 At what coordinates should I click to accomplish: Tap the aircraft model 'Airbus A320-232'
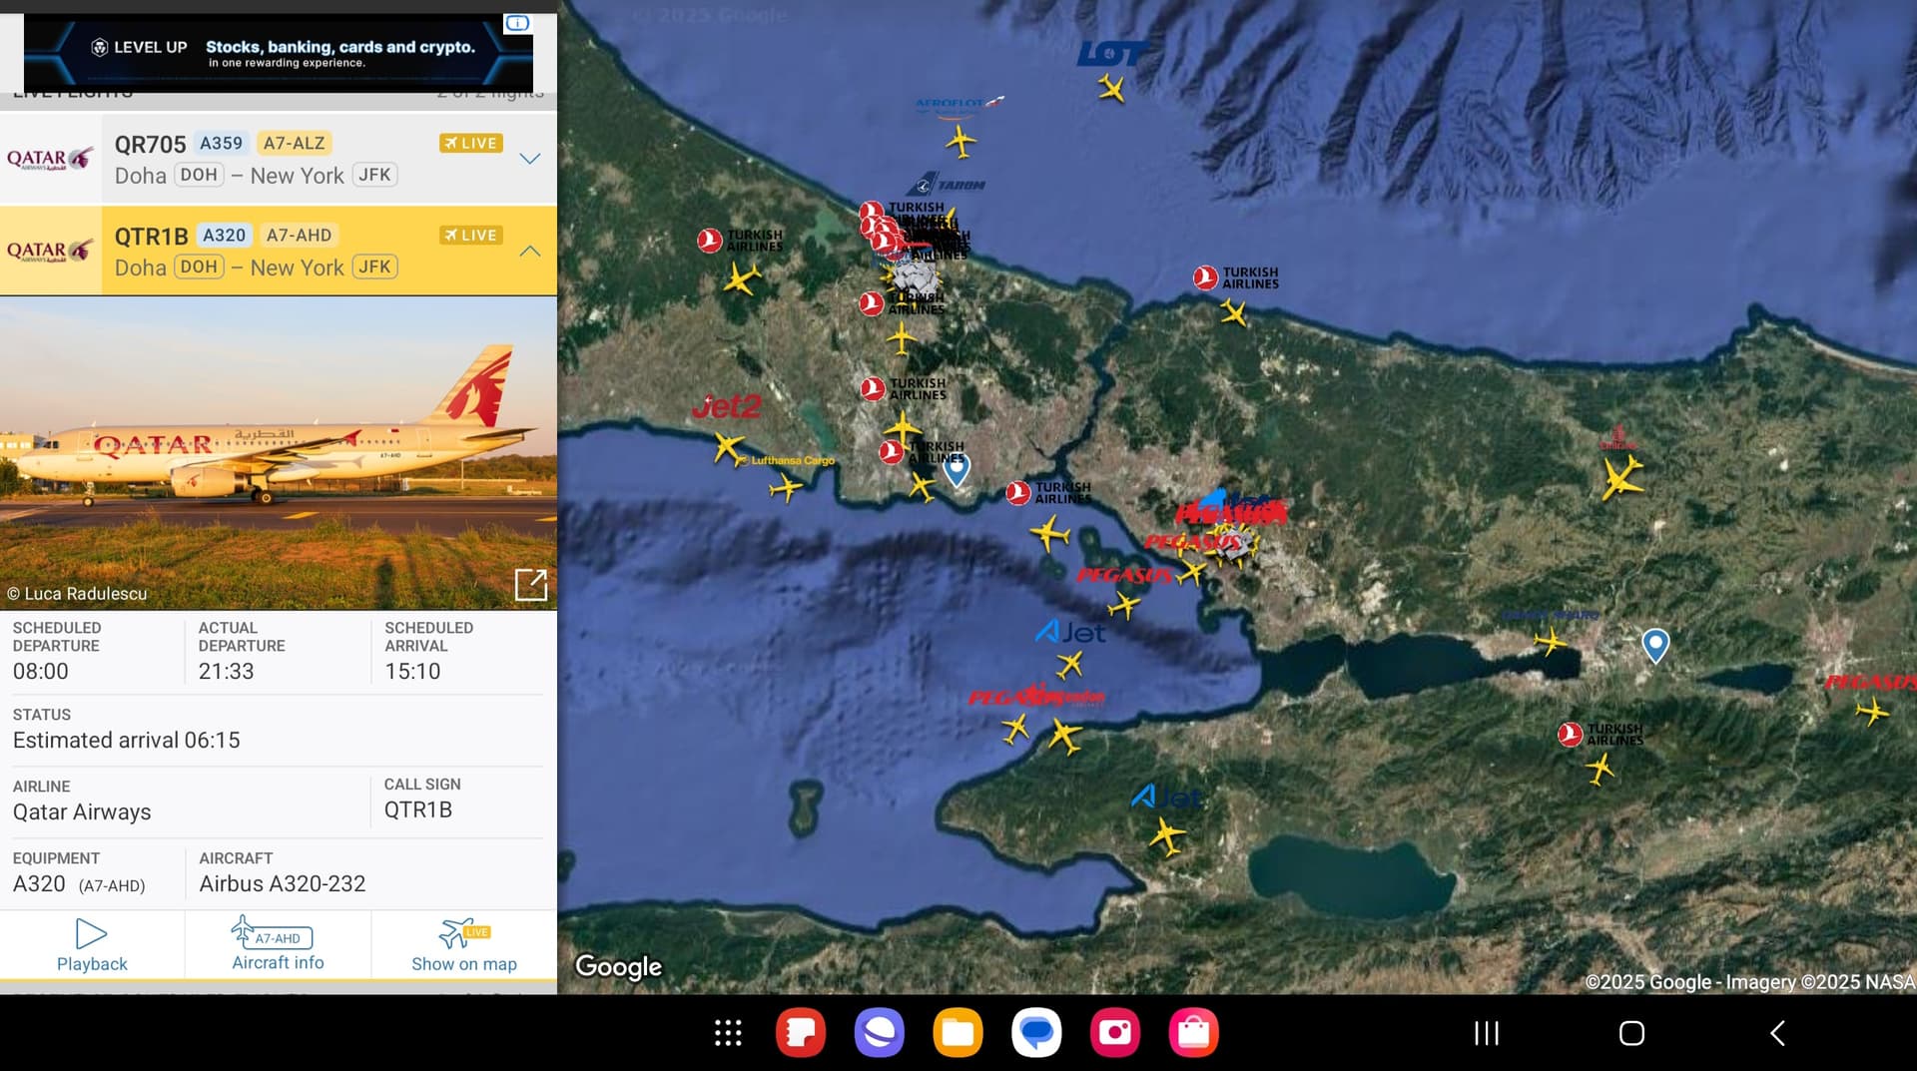[283, 883]
